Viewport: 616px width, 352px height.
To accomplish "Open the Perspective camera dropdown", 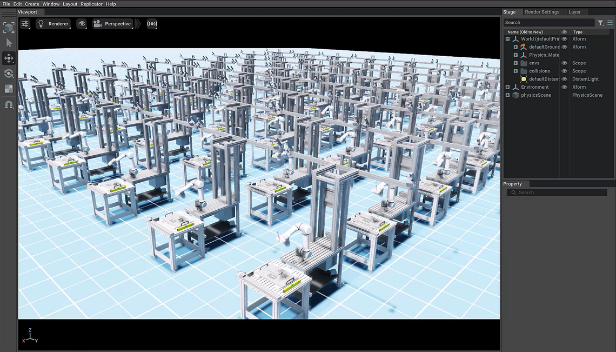I will click(x=112, y=24).
